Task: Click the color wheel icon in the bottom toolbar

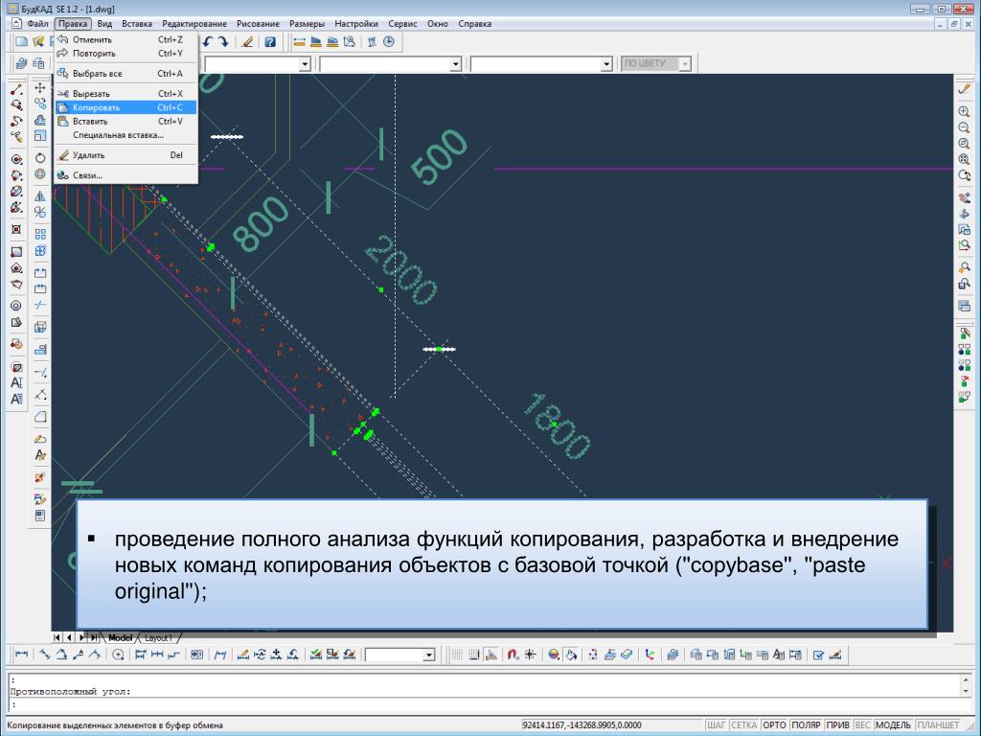Action: [554, 655]
